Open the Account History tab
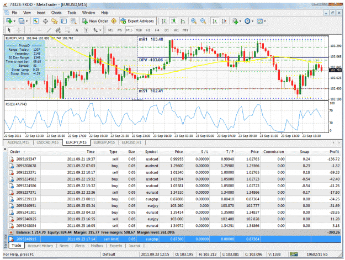345x260 pixels. pyautogui.click(x=40, y=246)
